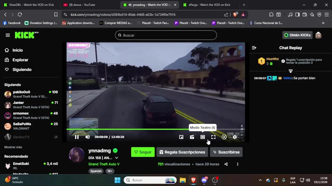Open the Kick hamburger menu
332x186 pixels.
8,35
